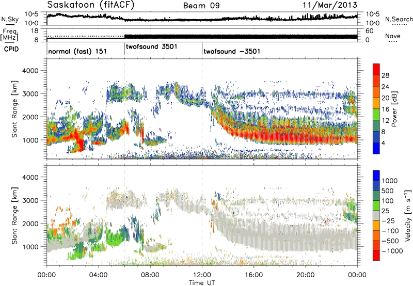Select the "normal (fast) 151" CPID entry

click(x=77, y=51)
